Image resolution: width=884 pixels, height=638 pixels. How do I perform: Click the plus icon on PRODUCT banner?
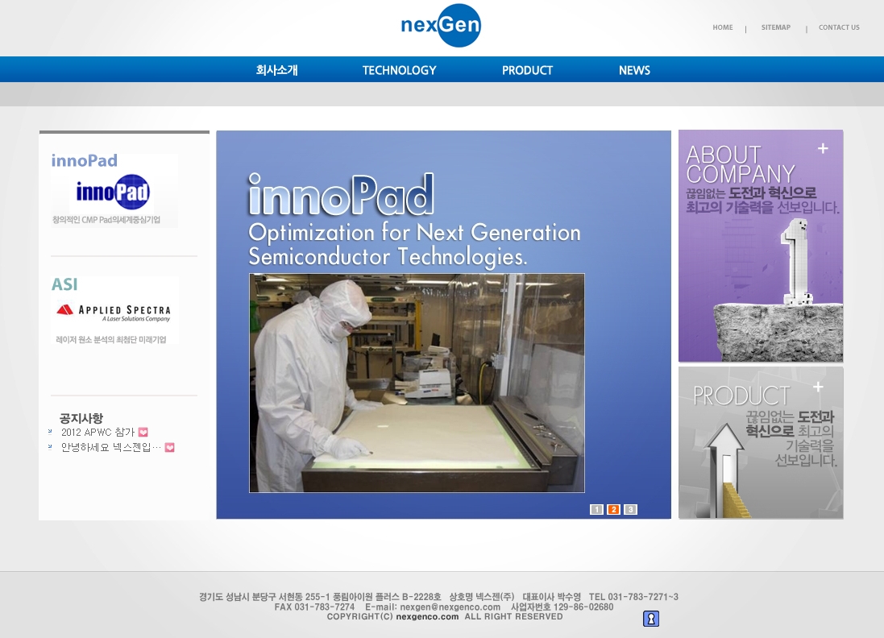(818, 387)
